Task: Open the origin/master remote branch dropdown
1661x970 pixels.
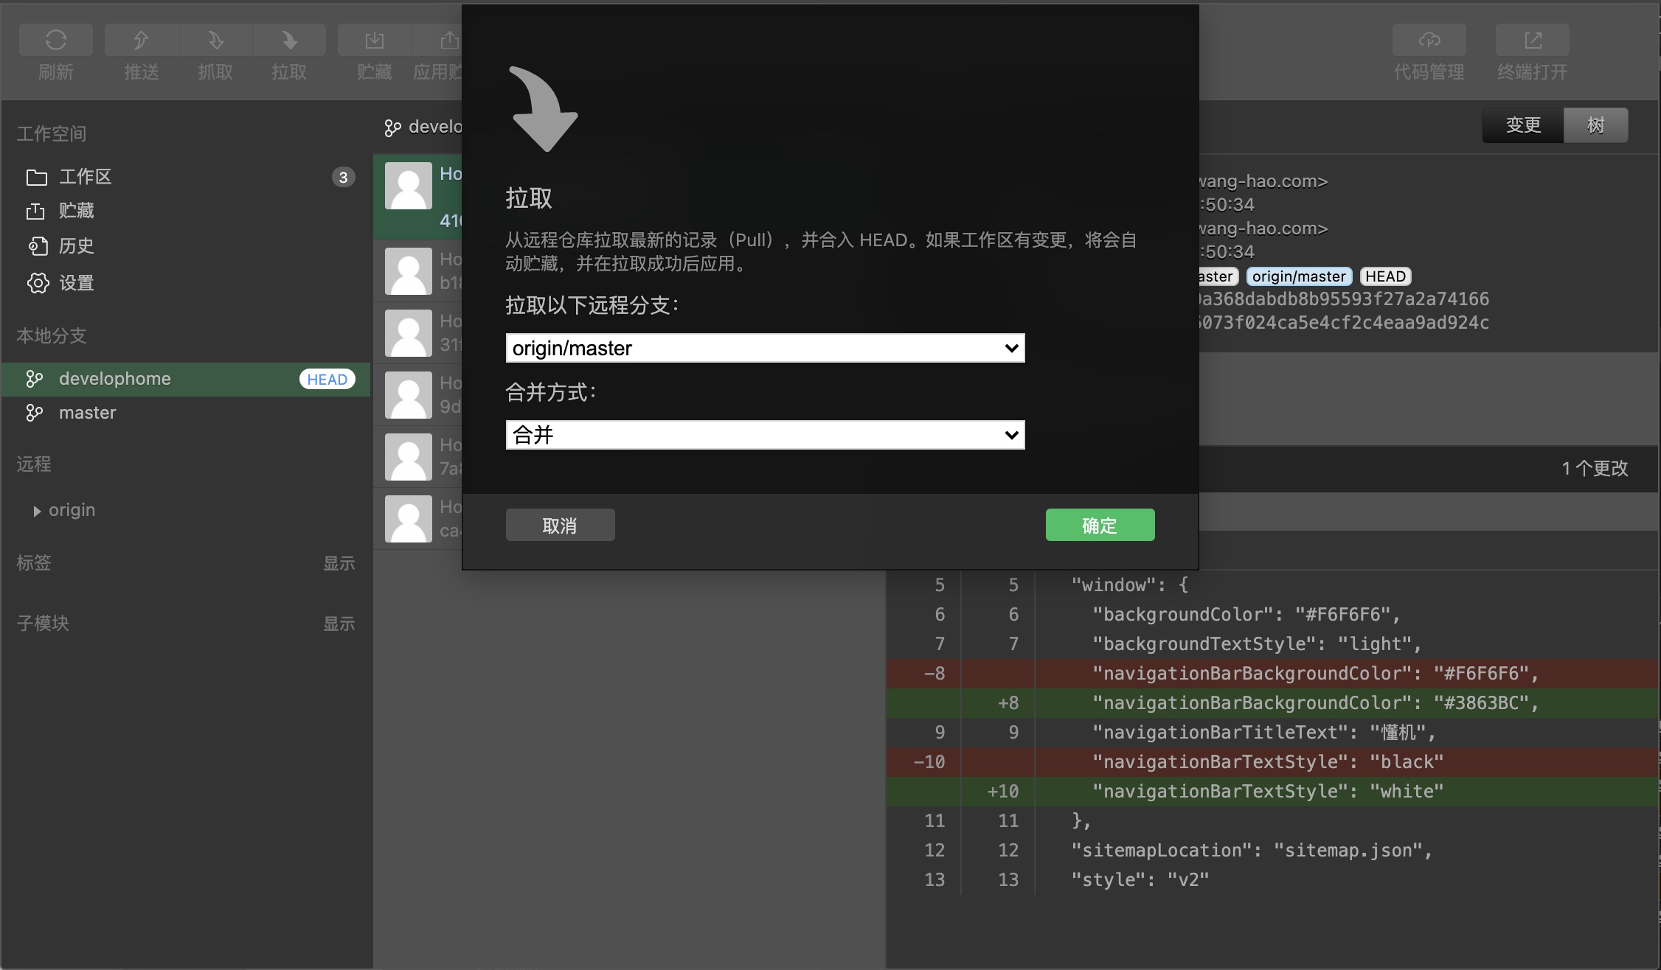Action: click(x=766, y=348)
